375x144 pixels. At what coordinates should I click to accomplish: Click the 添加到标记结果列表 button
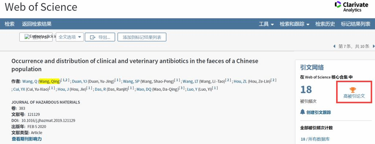(142, 37)
